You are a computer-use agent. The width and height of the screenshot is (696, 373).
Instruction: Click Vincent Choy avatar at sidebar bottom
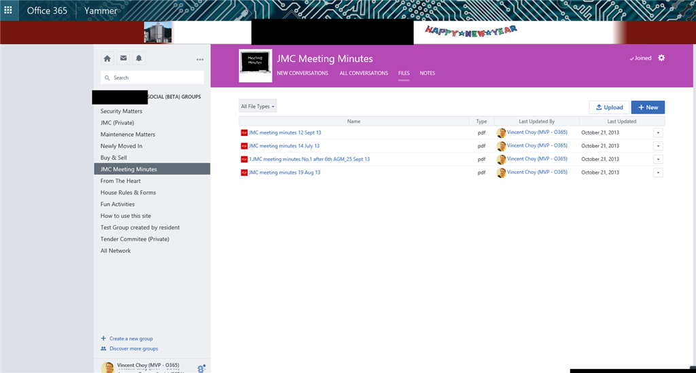[x=107, y=368]
